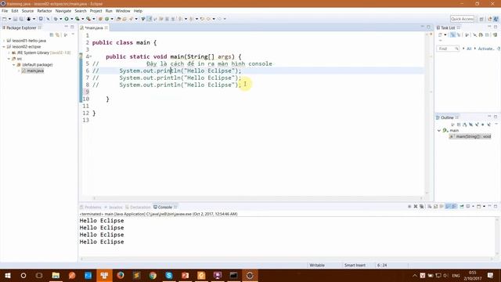
Task: Open Firefox from the taskbar
Action: click(x=120, y=275)
